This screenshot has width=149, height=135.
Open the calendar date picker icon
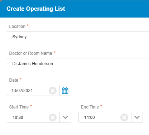coord(65,91)
